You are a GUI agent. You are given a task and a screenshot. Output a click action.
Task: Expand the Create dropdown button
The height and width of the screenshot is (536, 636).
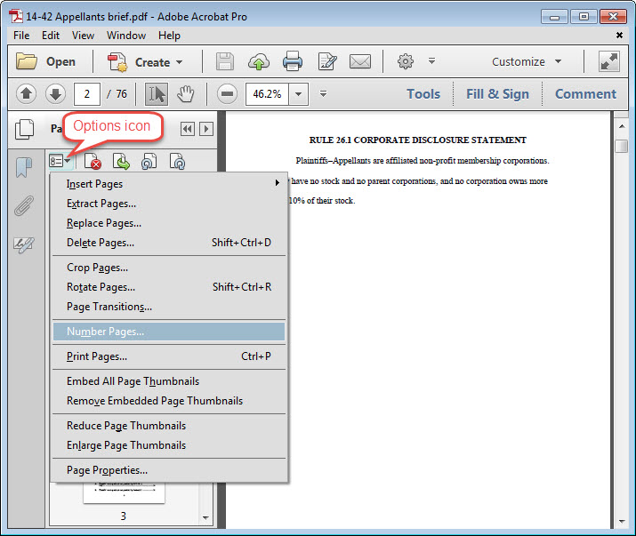click(x=145, y=61)
